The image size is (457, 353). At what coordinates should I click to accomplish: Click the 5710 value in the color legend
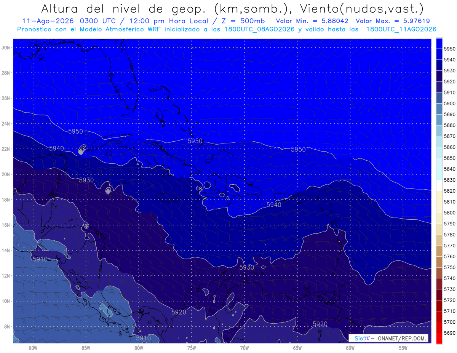click(x=450, y=311)
